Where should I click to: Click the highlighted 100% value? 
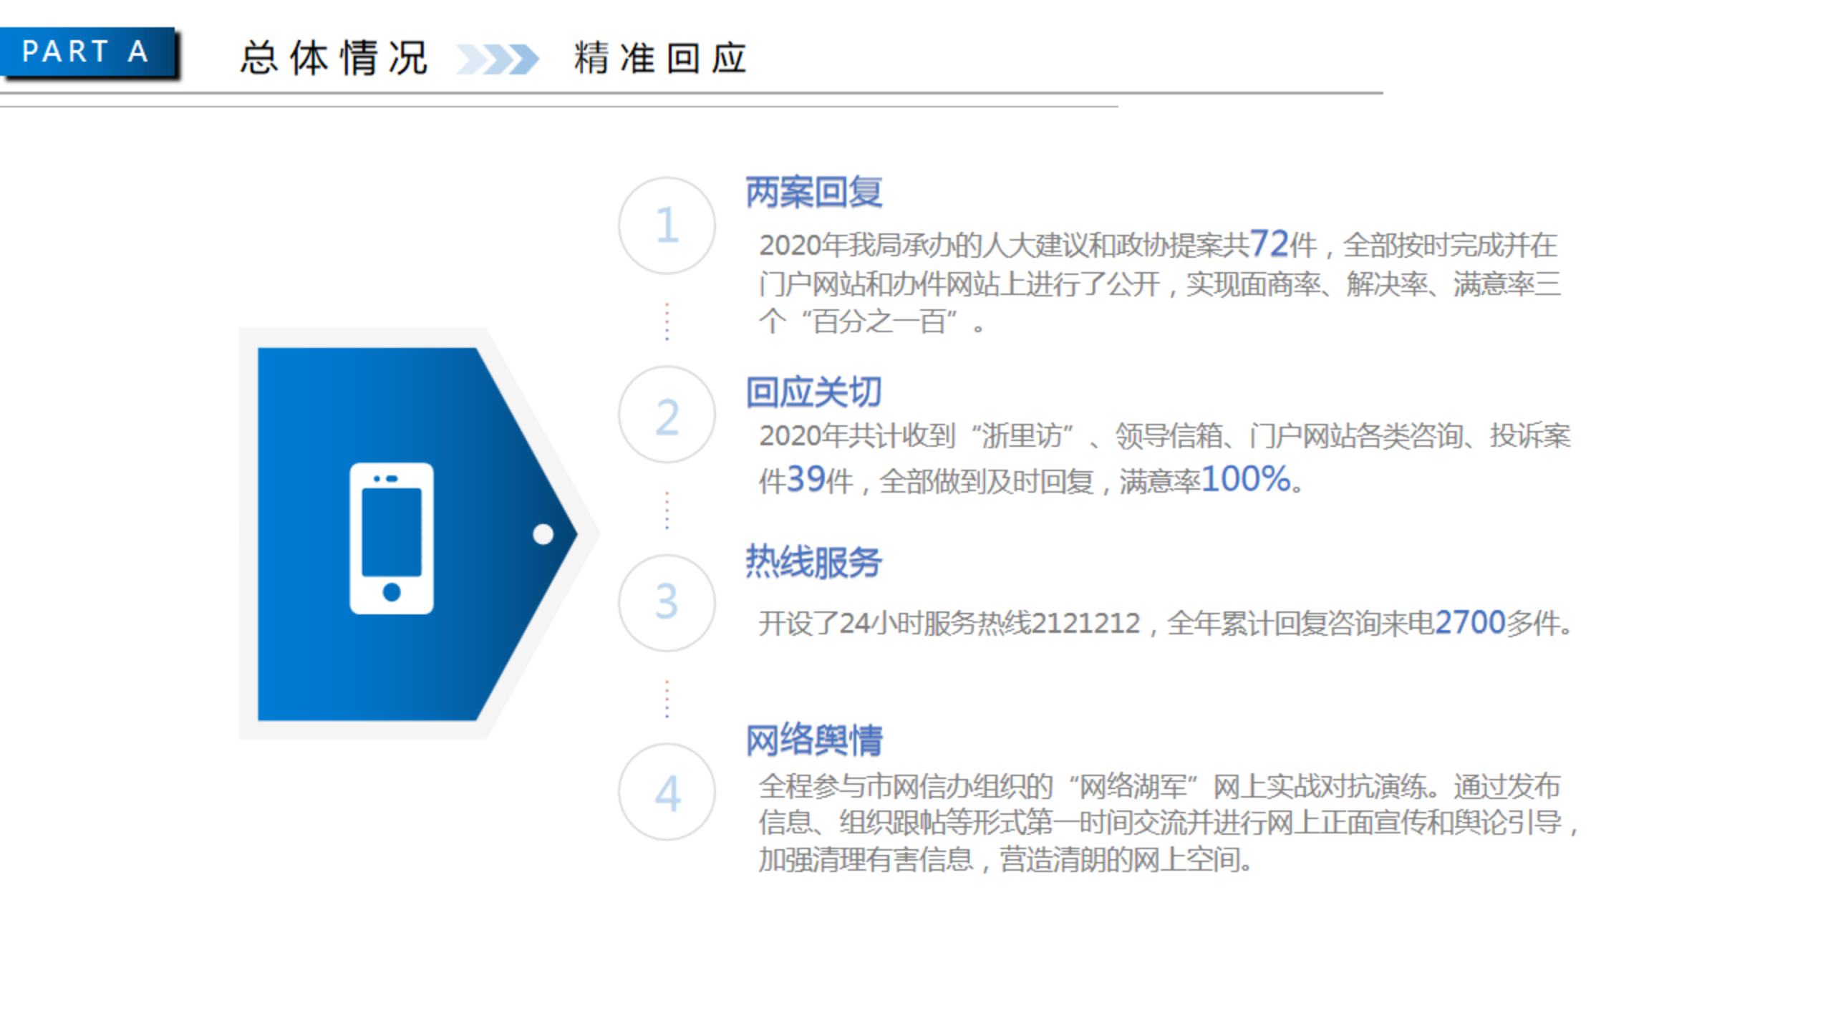click(x=1247, y=479)
